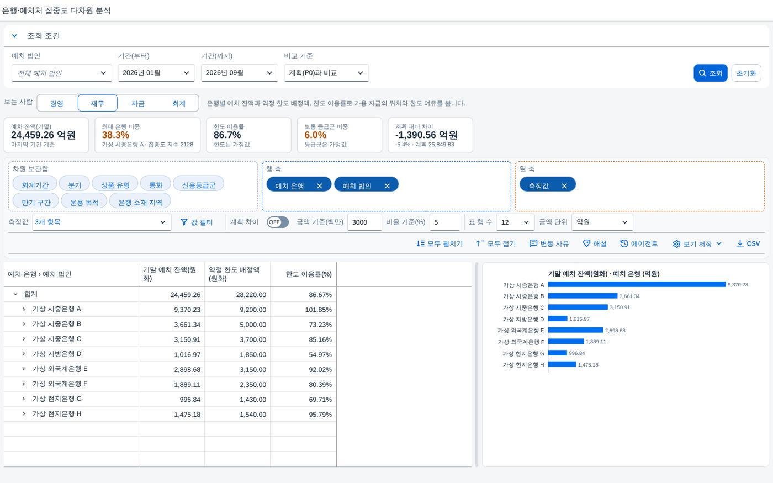Open the 비교 기준 dropdown
The image size is (773, 483).
click(326, 73)
